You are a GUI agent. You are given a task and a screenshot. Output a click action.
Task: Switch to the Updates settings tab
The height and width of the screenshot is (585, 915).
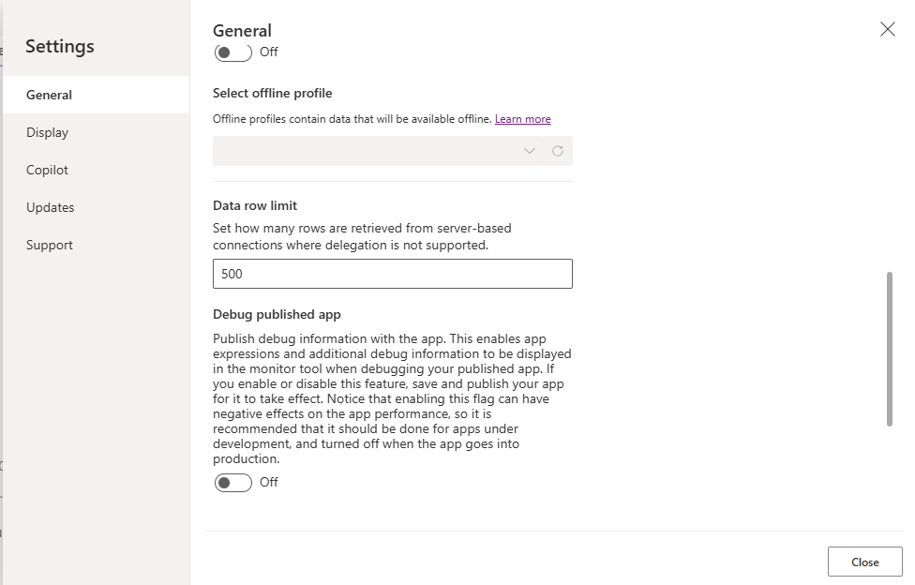[97, 207]
